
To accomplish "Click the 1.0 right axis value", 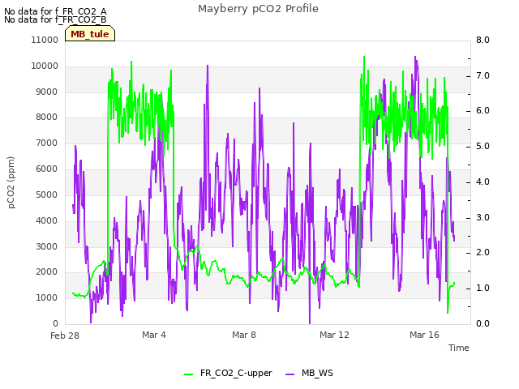I will tap(483, 289).
